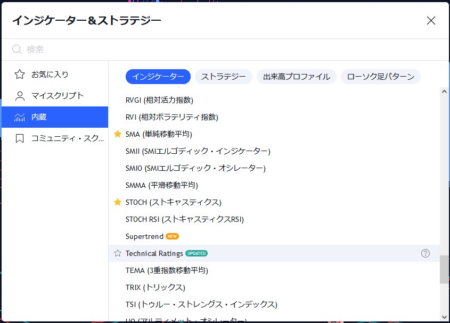The height and width of the screenshot is (323, 450).
Task: Click the star icon beside お気に入り
Action: (x=20, y=74)
